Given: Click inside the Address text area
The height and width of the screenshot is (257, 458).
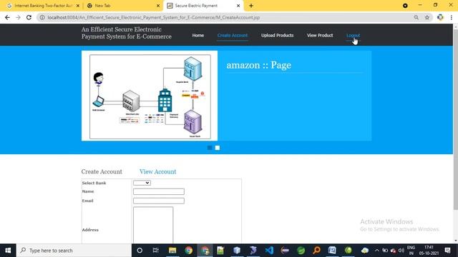Looking at the screenshot, I should tap(153, 225).
